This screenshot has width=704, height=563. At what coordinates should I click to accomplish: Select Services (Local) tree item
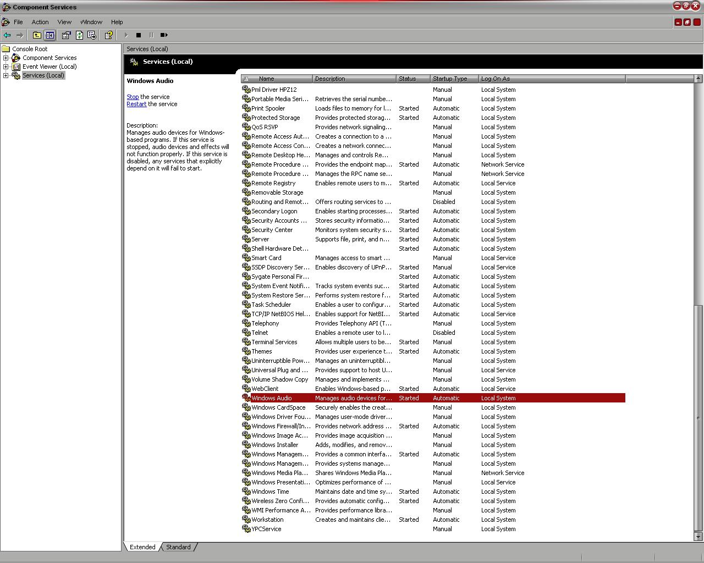click(x=43, y=75)
